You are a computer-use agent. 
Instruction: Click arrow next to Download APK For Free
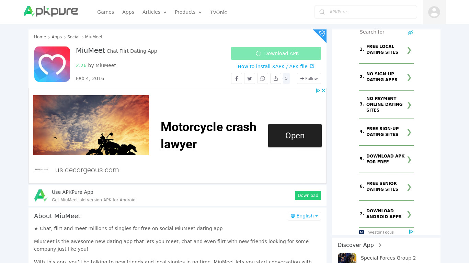[409, 160]
